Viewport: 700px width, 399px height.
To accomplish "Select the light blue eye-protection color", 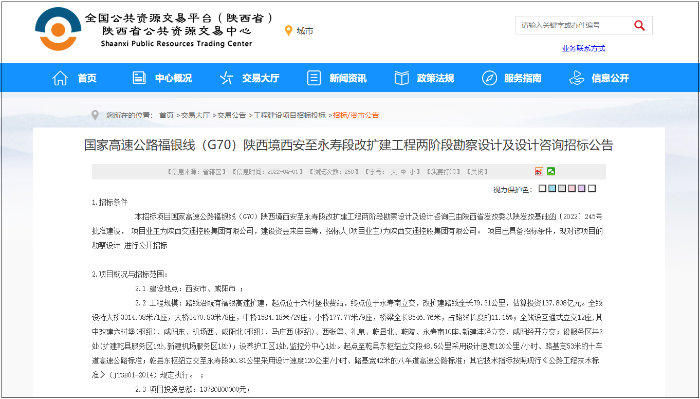I will coord(552,189).
